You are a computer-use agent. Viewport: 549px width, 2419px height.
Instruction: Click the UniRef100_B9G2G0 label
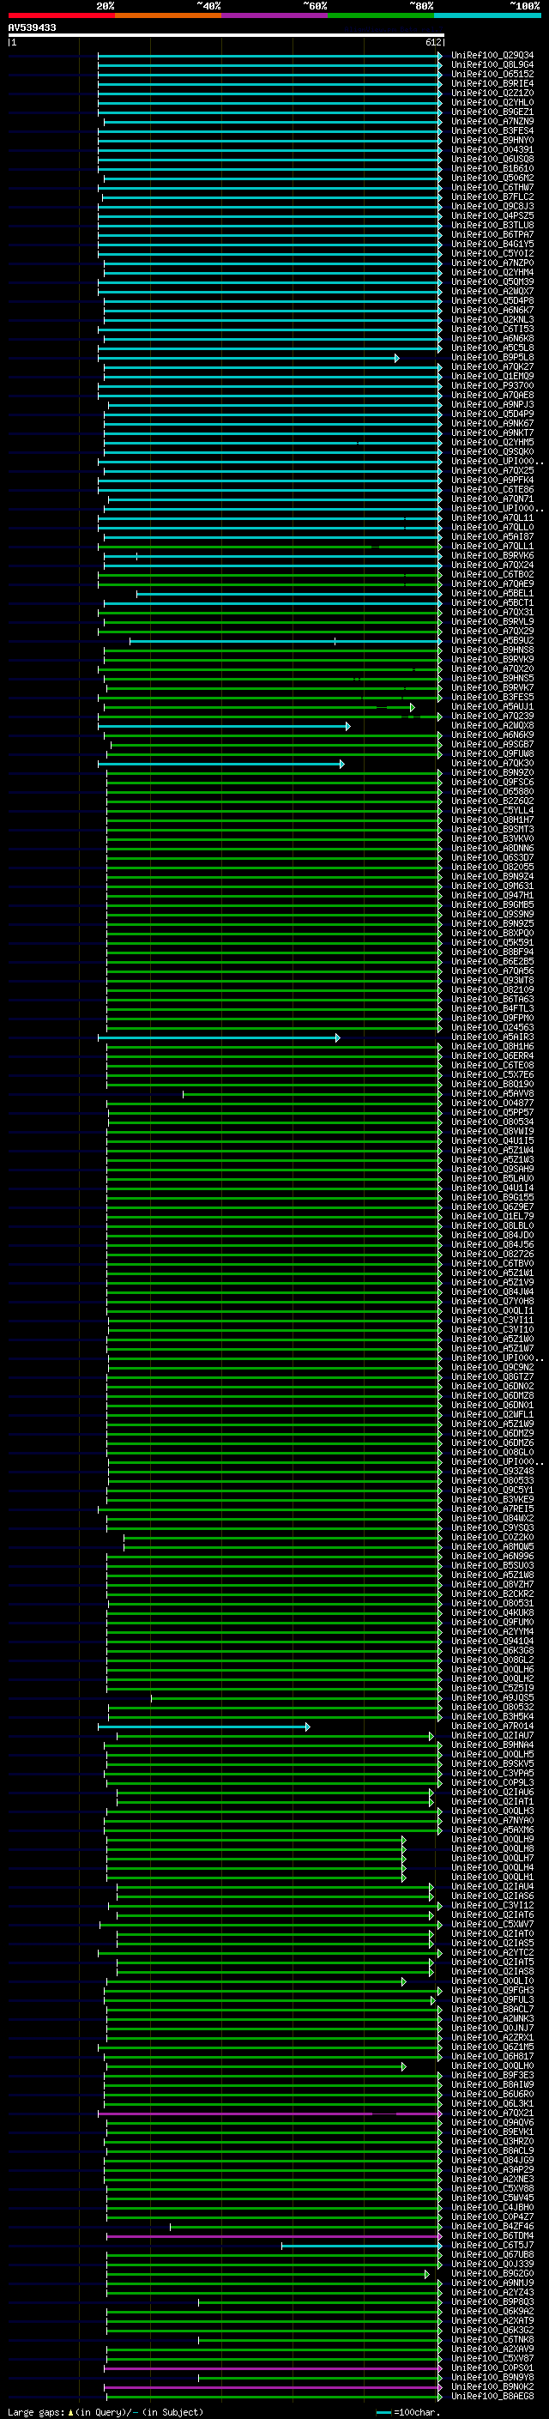coord(492,2273)
